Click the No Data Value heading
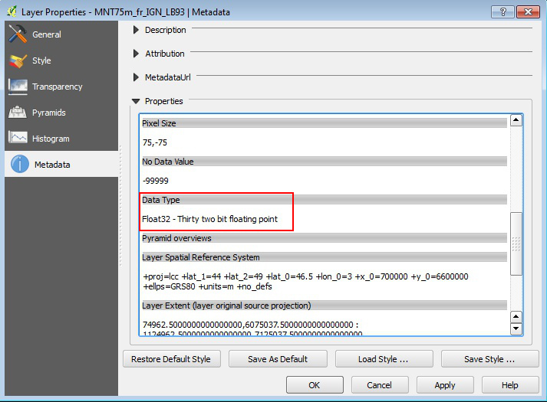 click(x=168, y=162)
